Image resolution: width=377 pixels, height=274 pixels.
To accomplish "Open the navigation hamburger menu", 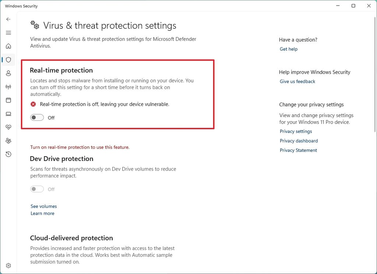I will pyautogui.click(x=8, y=32).
